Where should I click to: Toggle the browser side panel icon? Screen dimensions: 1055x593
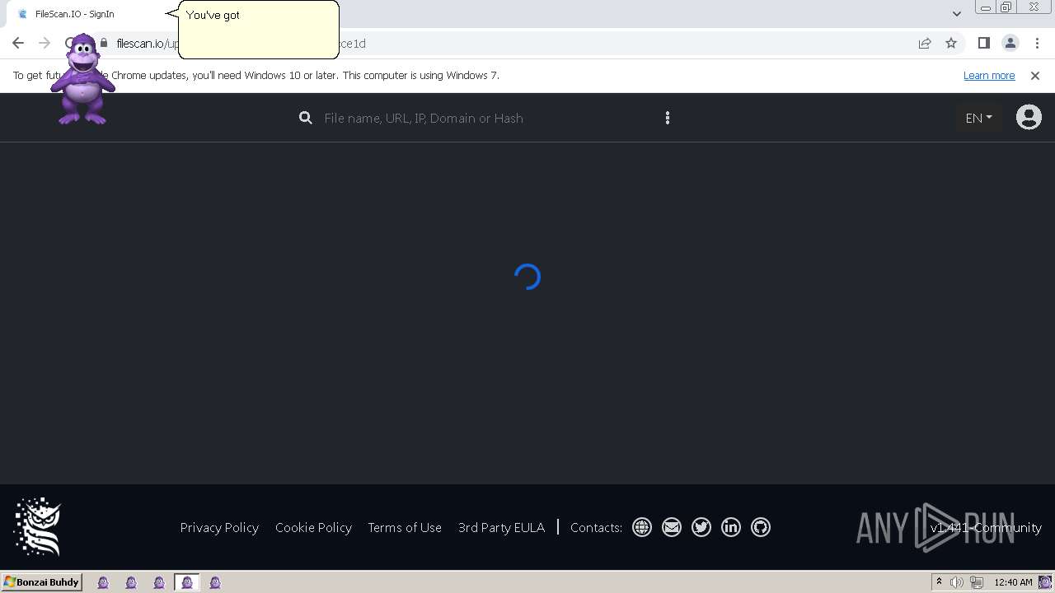click(x=983, y=43)
